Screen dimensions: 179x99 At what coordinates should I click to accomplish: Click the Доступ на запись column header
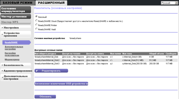[x=95, y=53]
